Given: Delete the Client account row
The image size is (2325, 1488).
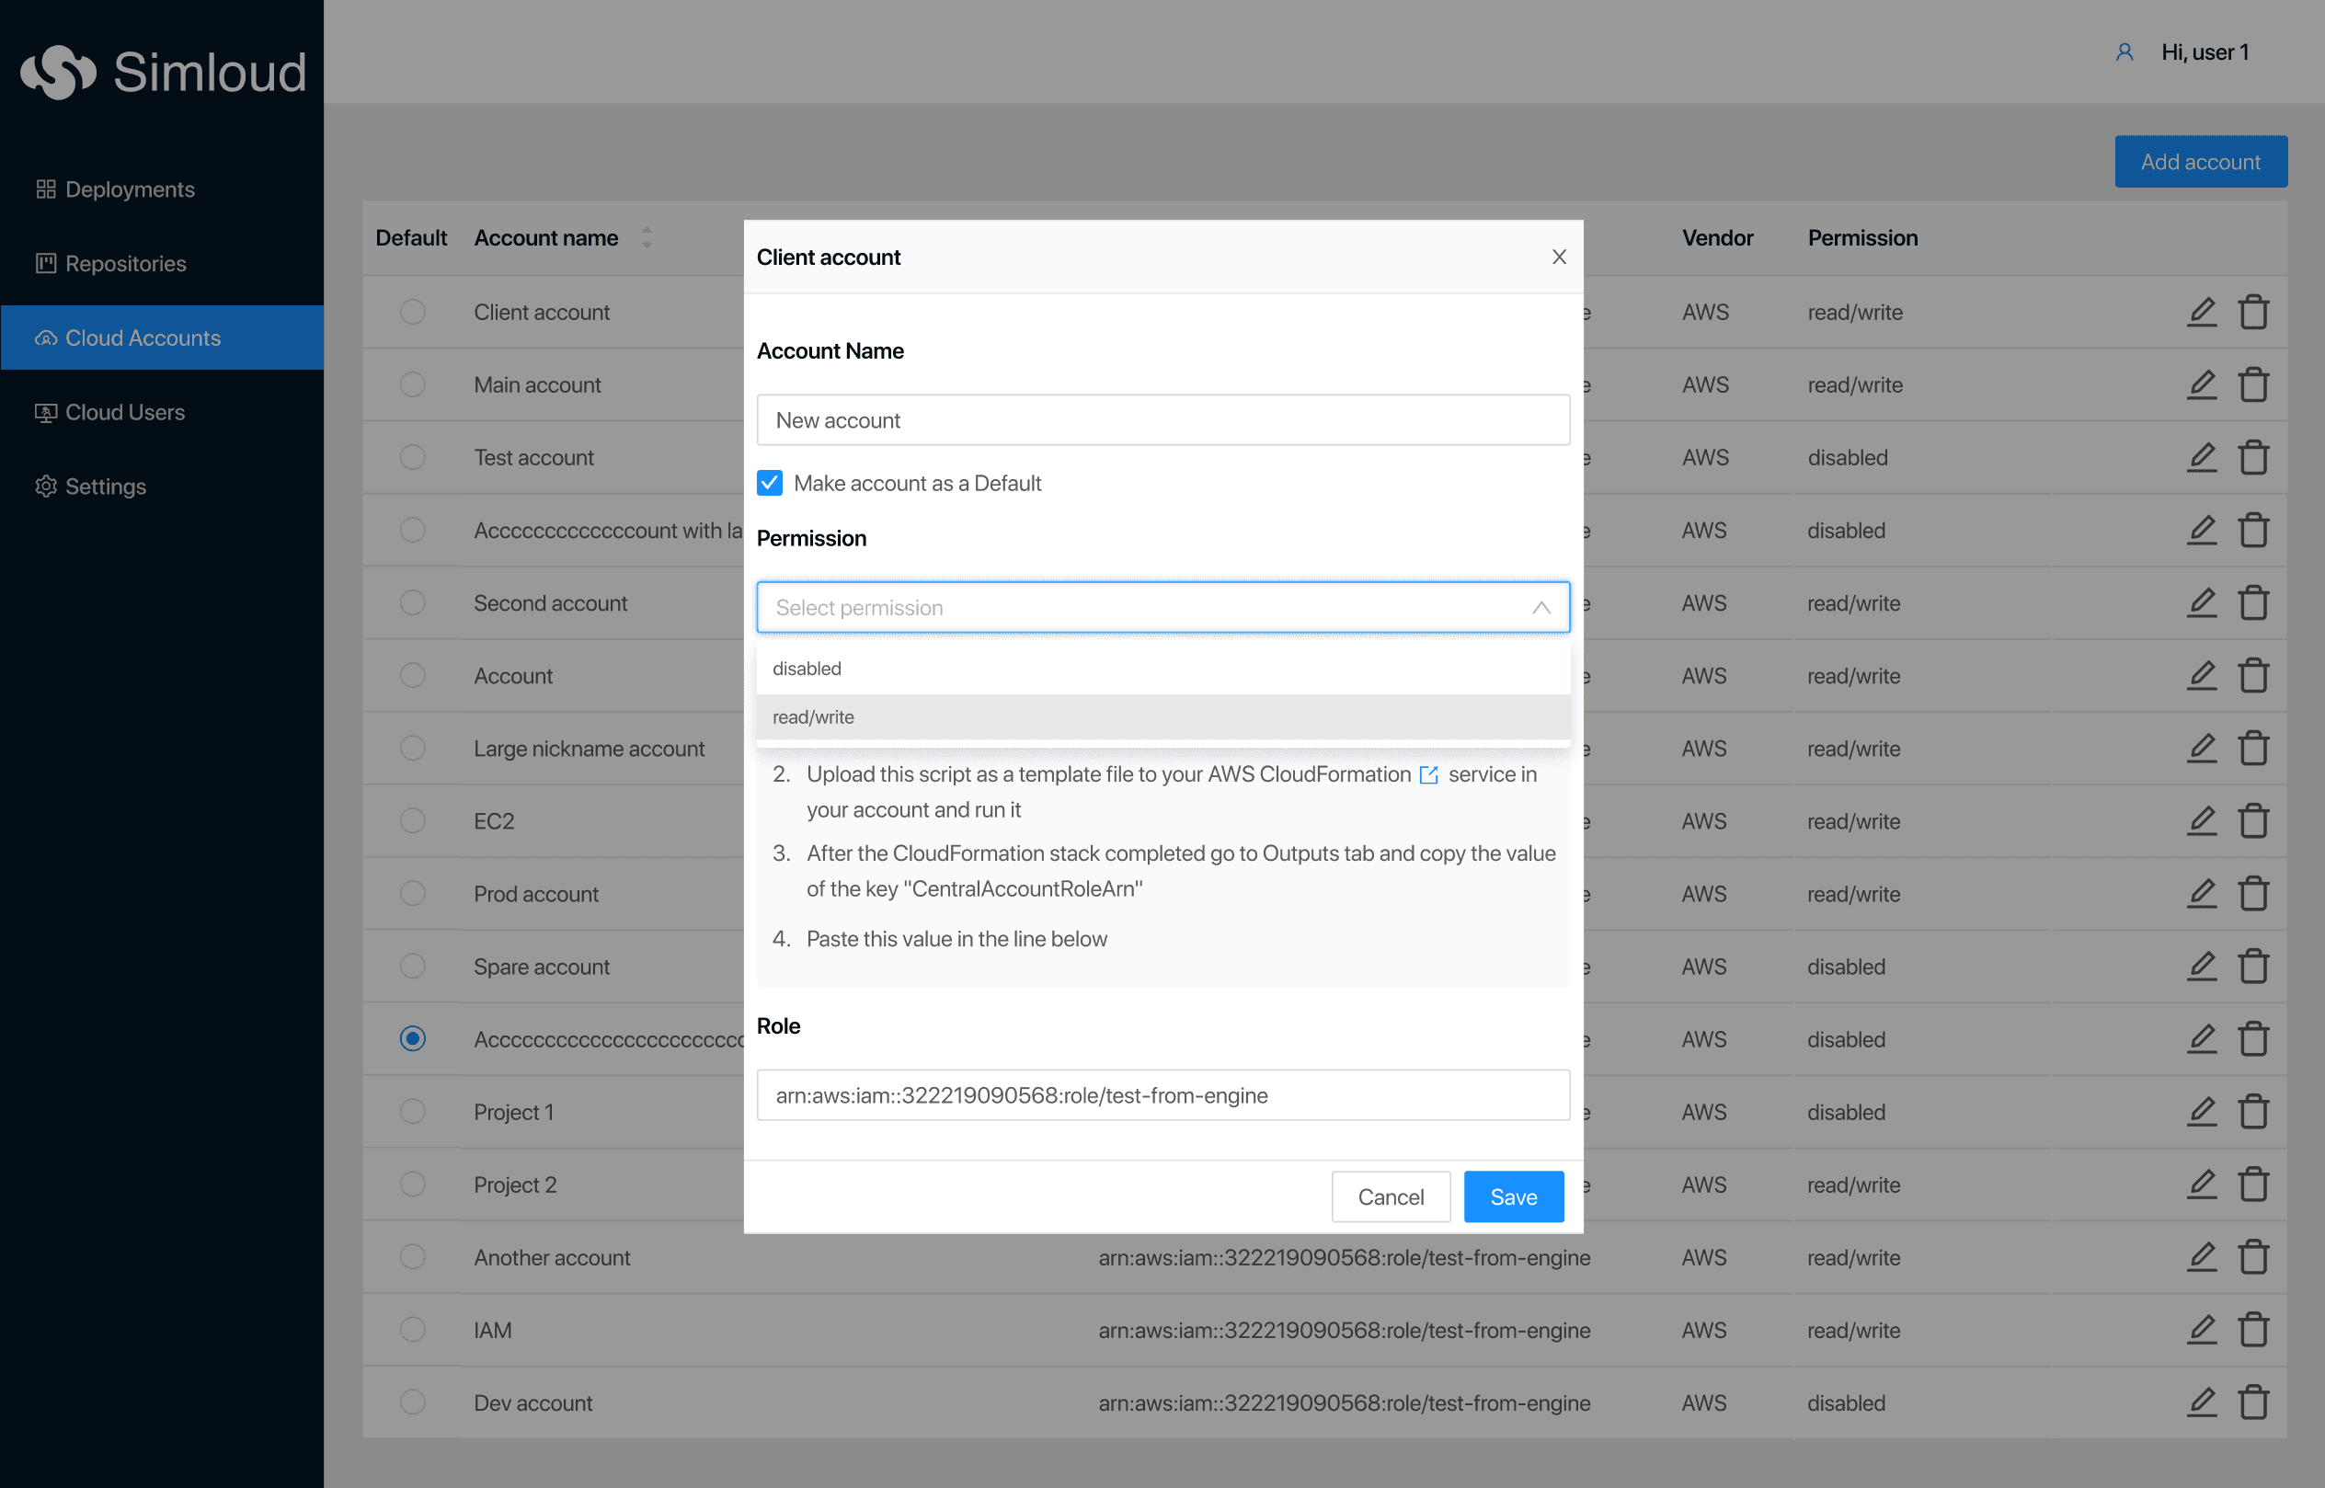Looking at the screenshot, I should coord(2253,312).
